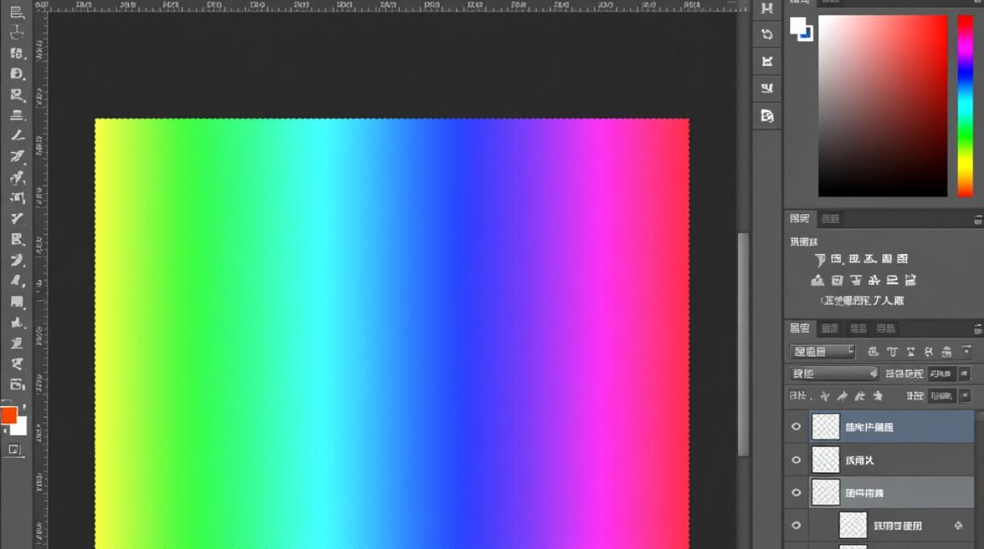Click the T-shaped type filter icon in Layers panel
984x549 pixels.
(x=892, y=351)
